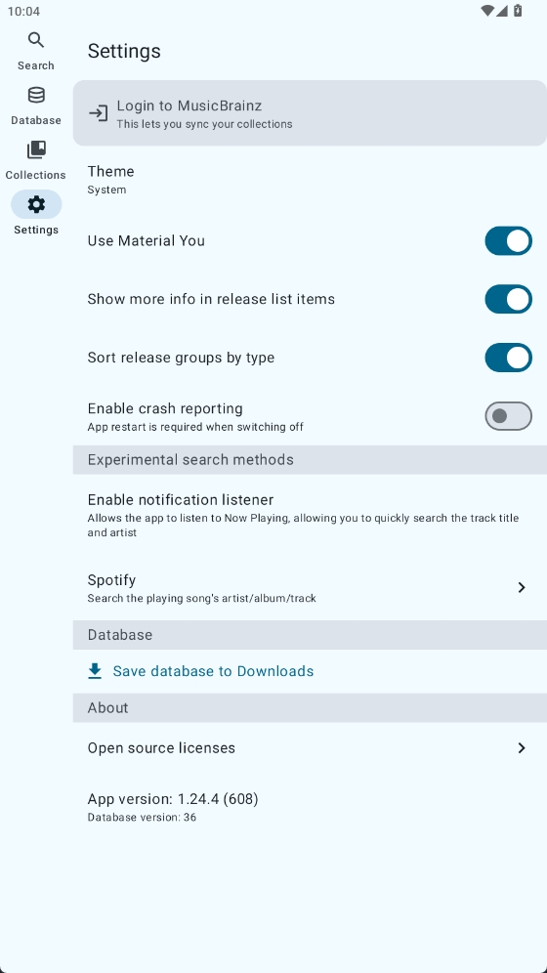Toggle Sort release groups by type
Viewport: 547px width, 973px height.
pyautogui.click(x=508, y=358)
